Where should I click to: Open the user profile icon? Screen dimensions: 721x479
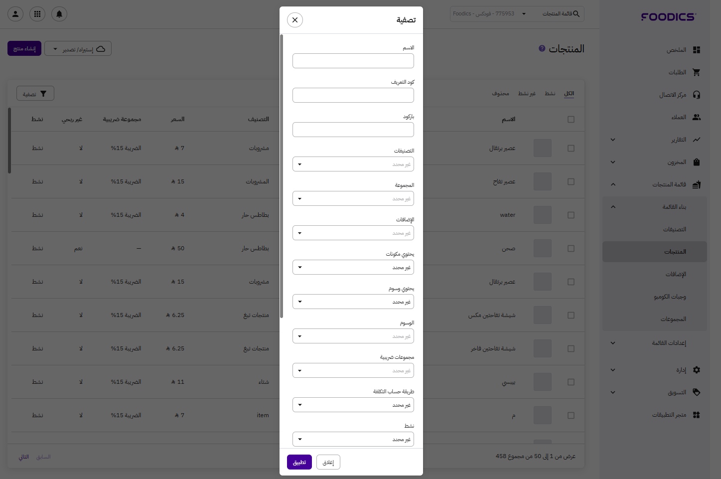[15, 14]
